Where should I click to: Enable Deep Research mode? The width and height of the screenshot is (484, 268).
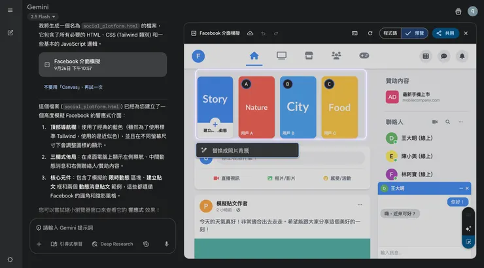(x=112, y=244)
